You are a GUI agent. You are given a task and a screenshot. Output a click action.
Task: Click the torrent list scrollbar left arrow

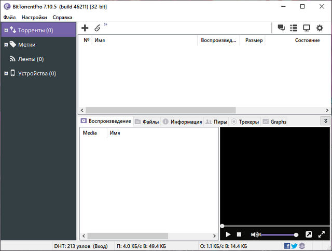coord(82,110)
